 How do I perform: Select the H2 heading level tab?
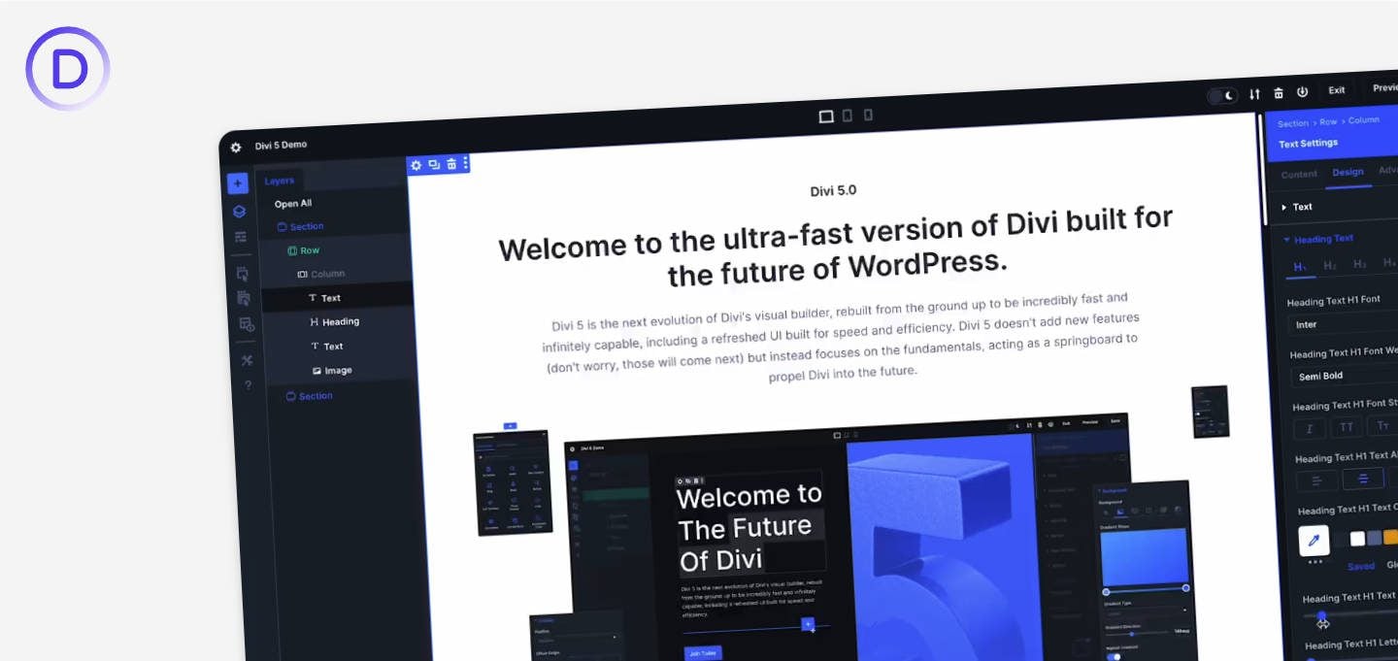(x=1330, y=265)
